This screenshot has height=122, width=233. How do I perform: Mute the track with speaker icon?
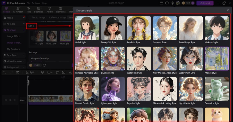point(14,100)
